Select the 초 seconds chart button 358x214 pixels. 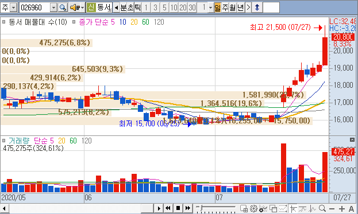(x=130, y=7)
